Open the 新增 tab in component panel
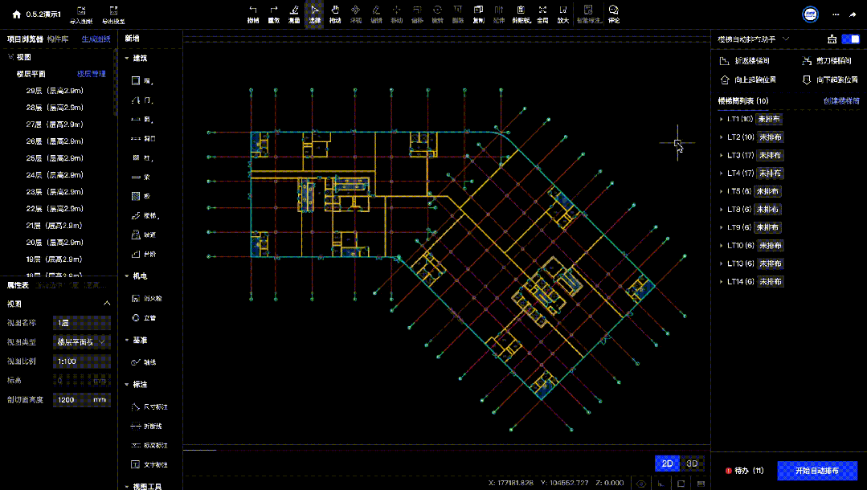This screenshot has width=867, height=490. 132,39
